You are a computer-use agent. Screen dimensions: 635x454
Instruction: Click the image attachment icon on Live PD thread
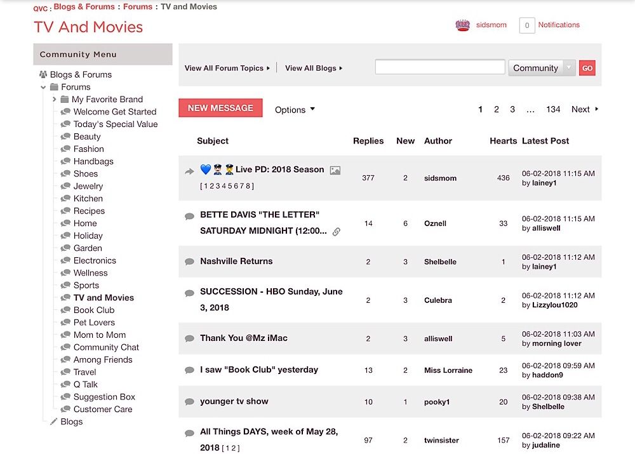click(x=335, y=170)
